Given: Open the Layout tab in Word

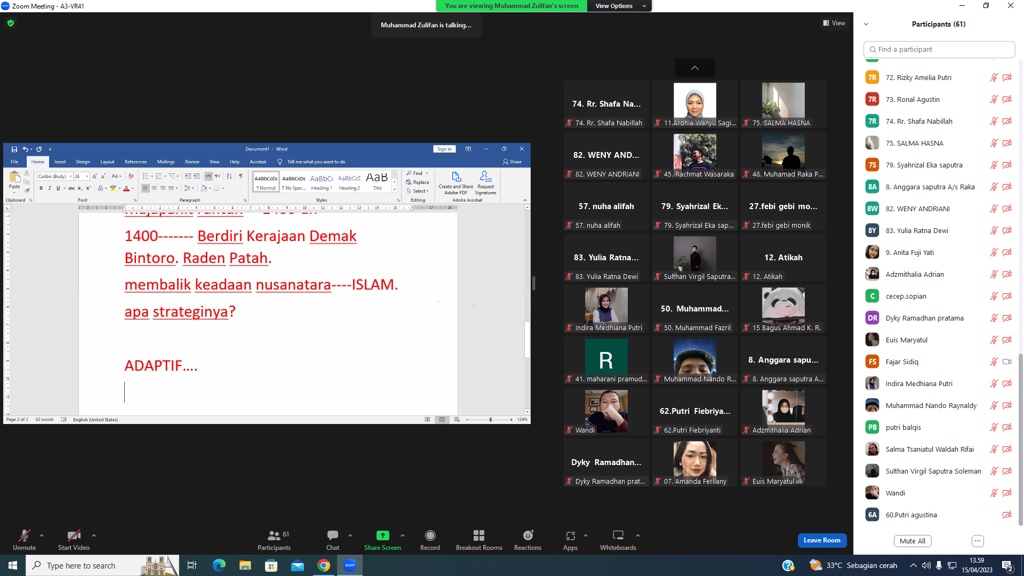Looking at the screenshot, I should point(107,162).
